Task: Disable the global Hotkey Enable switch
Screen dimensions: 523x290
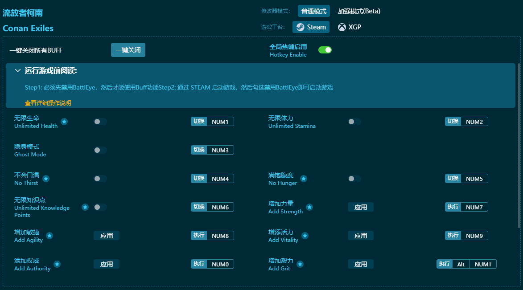Action: 325,50
